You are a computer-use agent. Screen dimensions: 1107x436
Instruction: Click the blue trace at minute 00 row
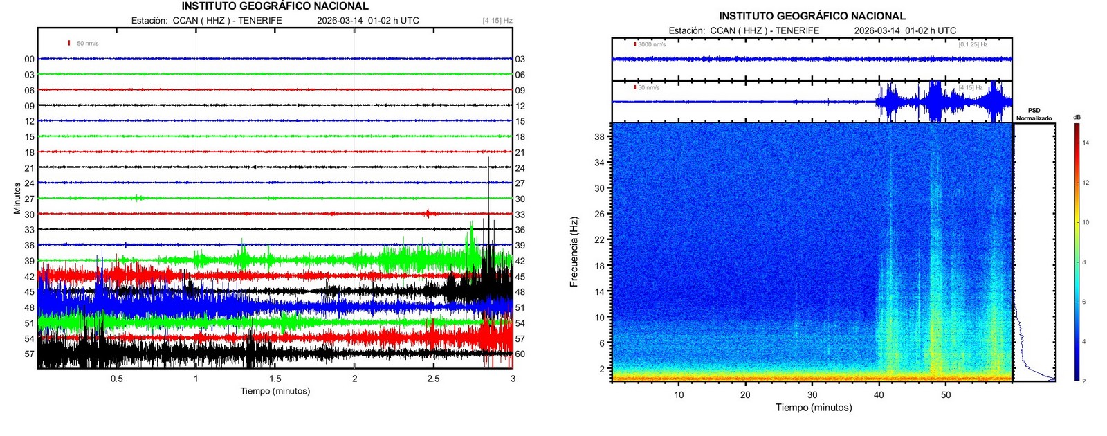[x=275, y=59]
